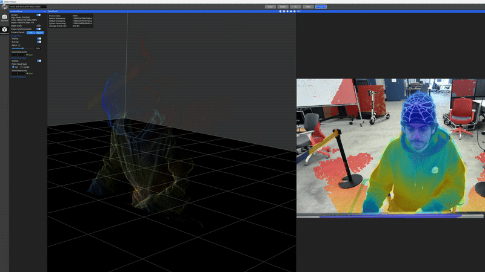The image size is (485, 272).
Task: Click the 3D point cloud viewport
Action: (x=172, y=142)
